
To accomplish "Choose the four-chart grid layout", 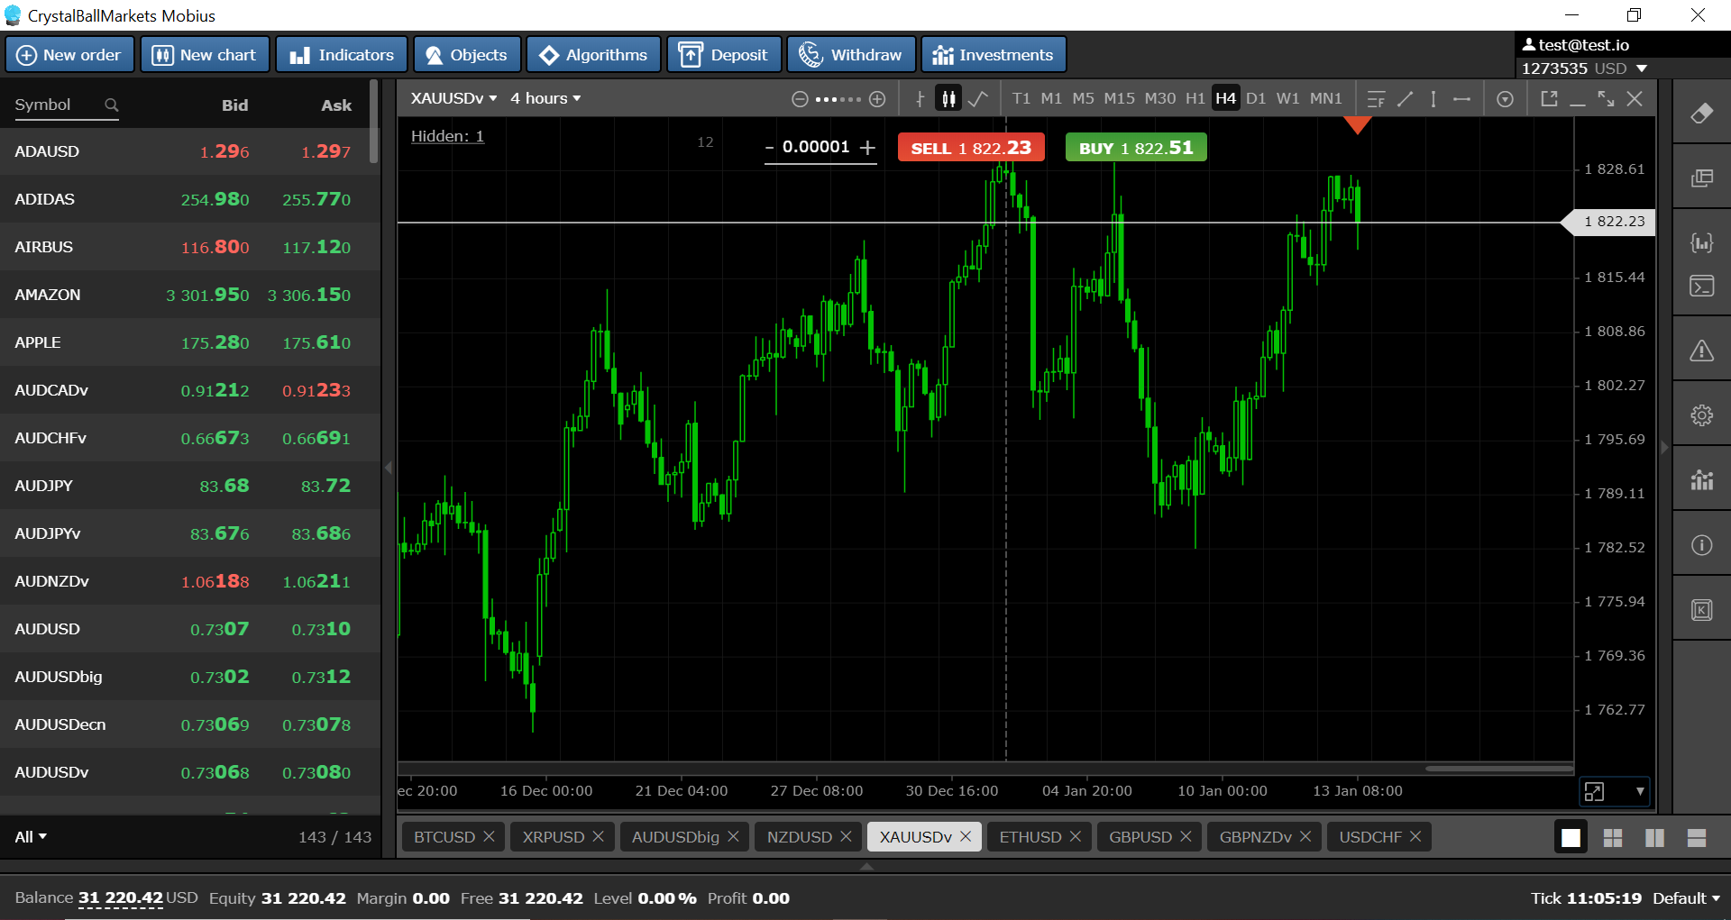I will (1613, 838).
